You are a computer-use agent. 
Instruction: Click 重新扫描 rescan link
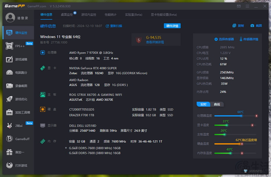click(114, 26)
